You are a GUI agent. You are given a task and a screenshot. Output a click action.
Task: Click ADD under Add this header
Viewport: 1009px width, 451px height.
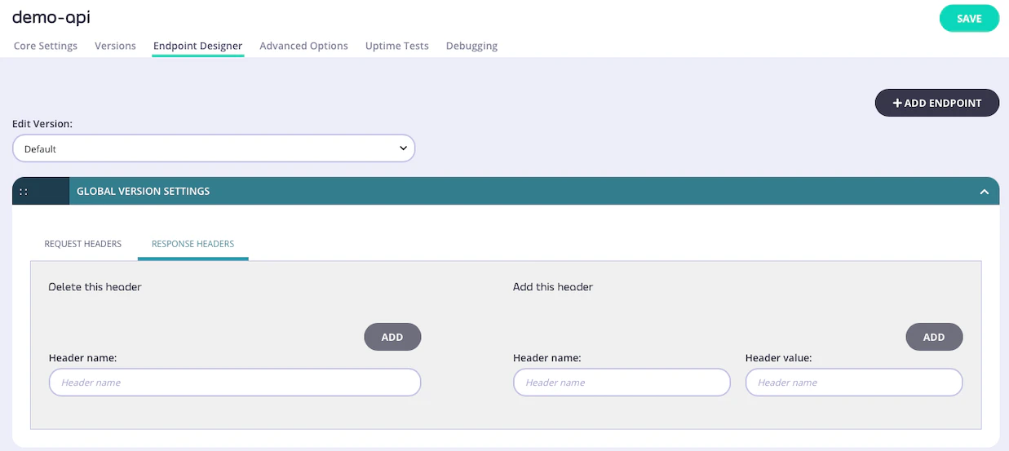coord(934,337)
